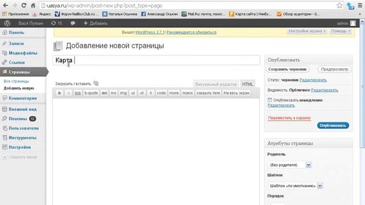Switch to HTML editor tab
The width and height of the screenshot is (365, 205).
tap(248, 84)
